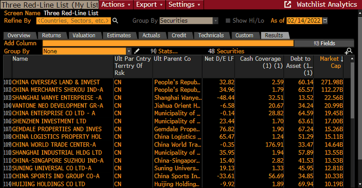Click the search-user icon above the table
Screen dimensions: 362x188
348,51
